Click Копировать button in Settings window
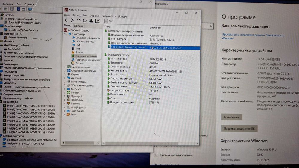This screenshot has width=299, height=168. pyautogui.click(x=231, y=117)
